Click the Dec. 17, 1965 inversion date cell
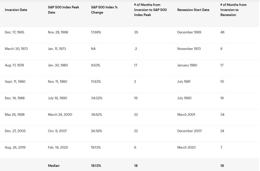260x171 pixels. pos(15,32)
